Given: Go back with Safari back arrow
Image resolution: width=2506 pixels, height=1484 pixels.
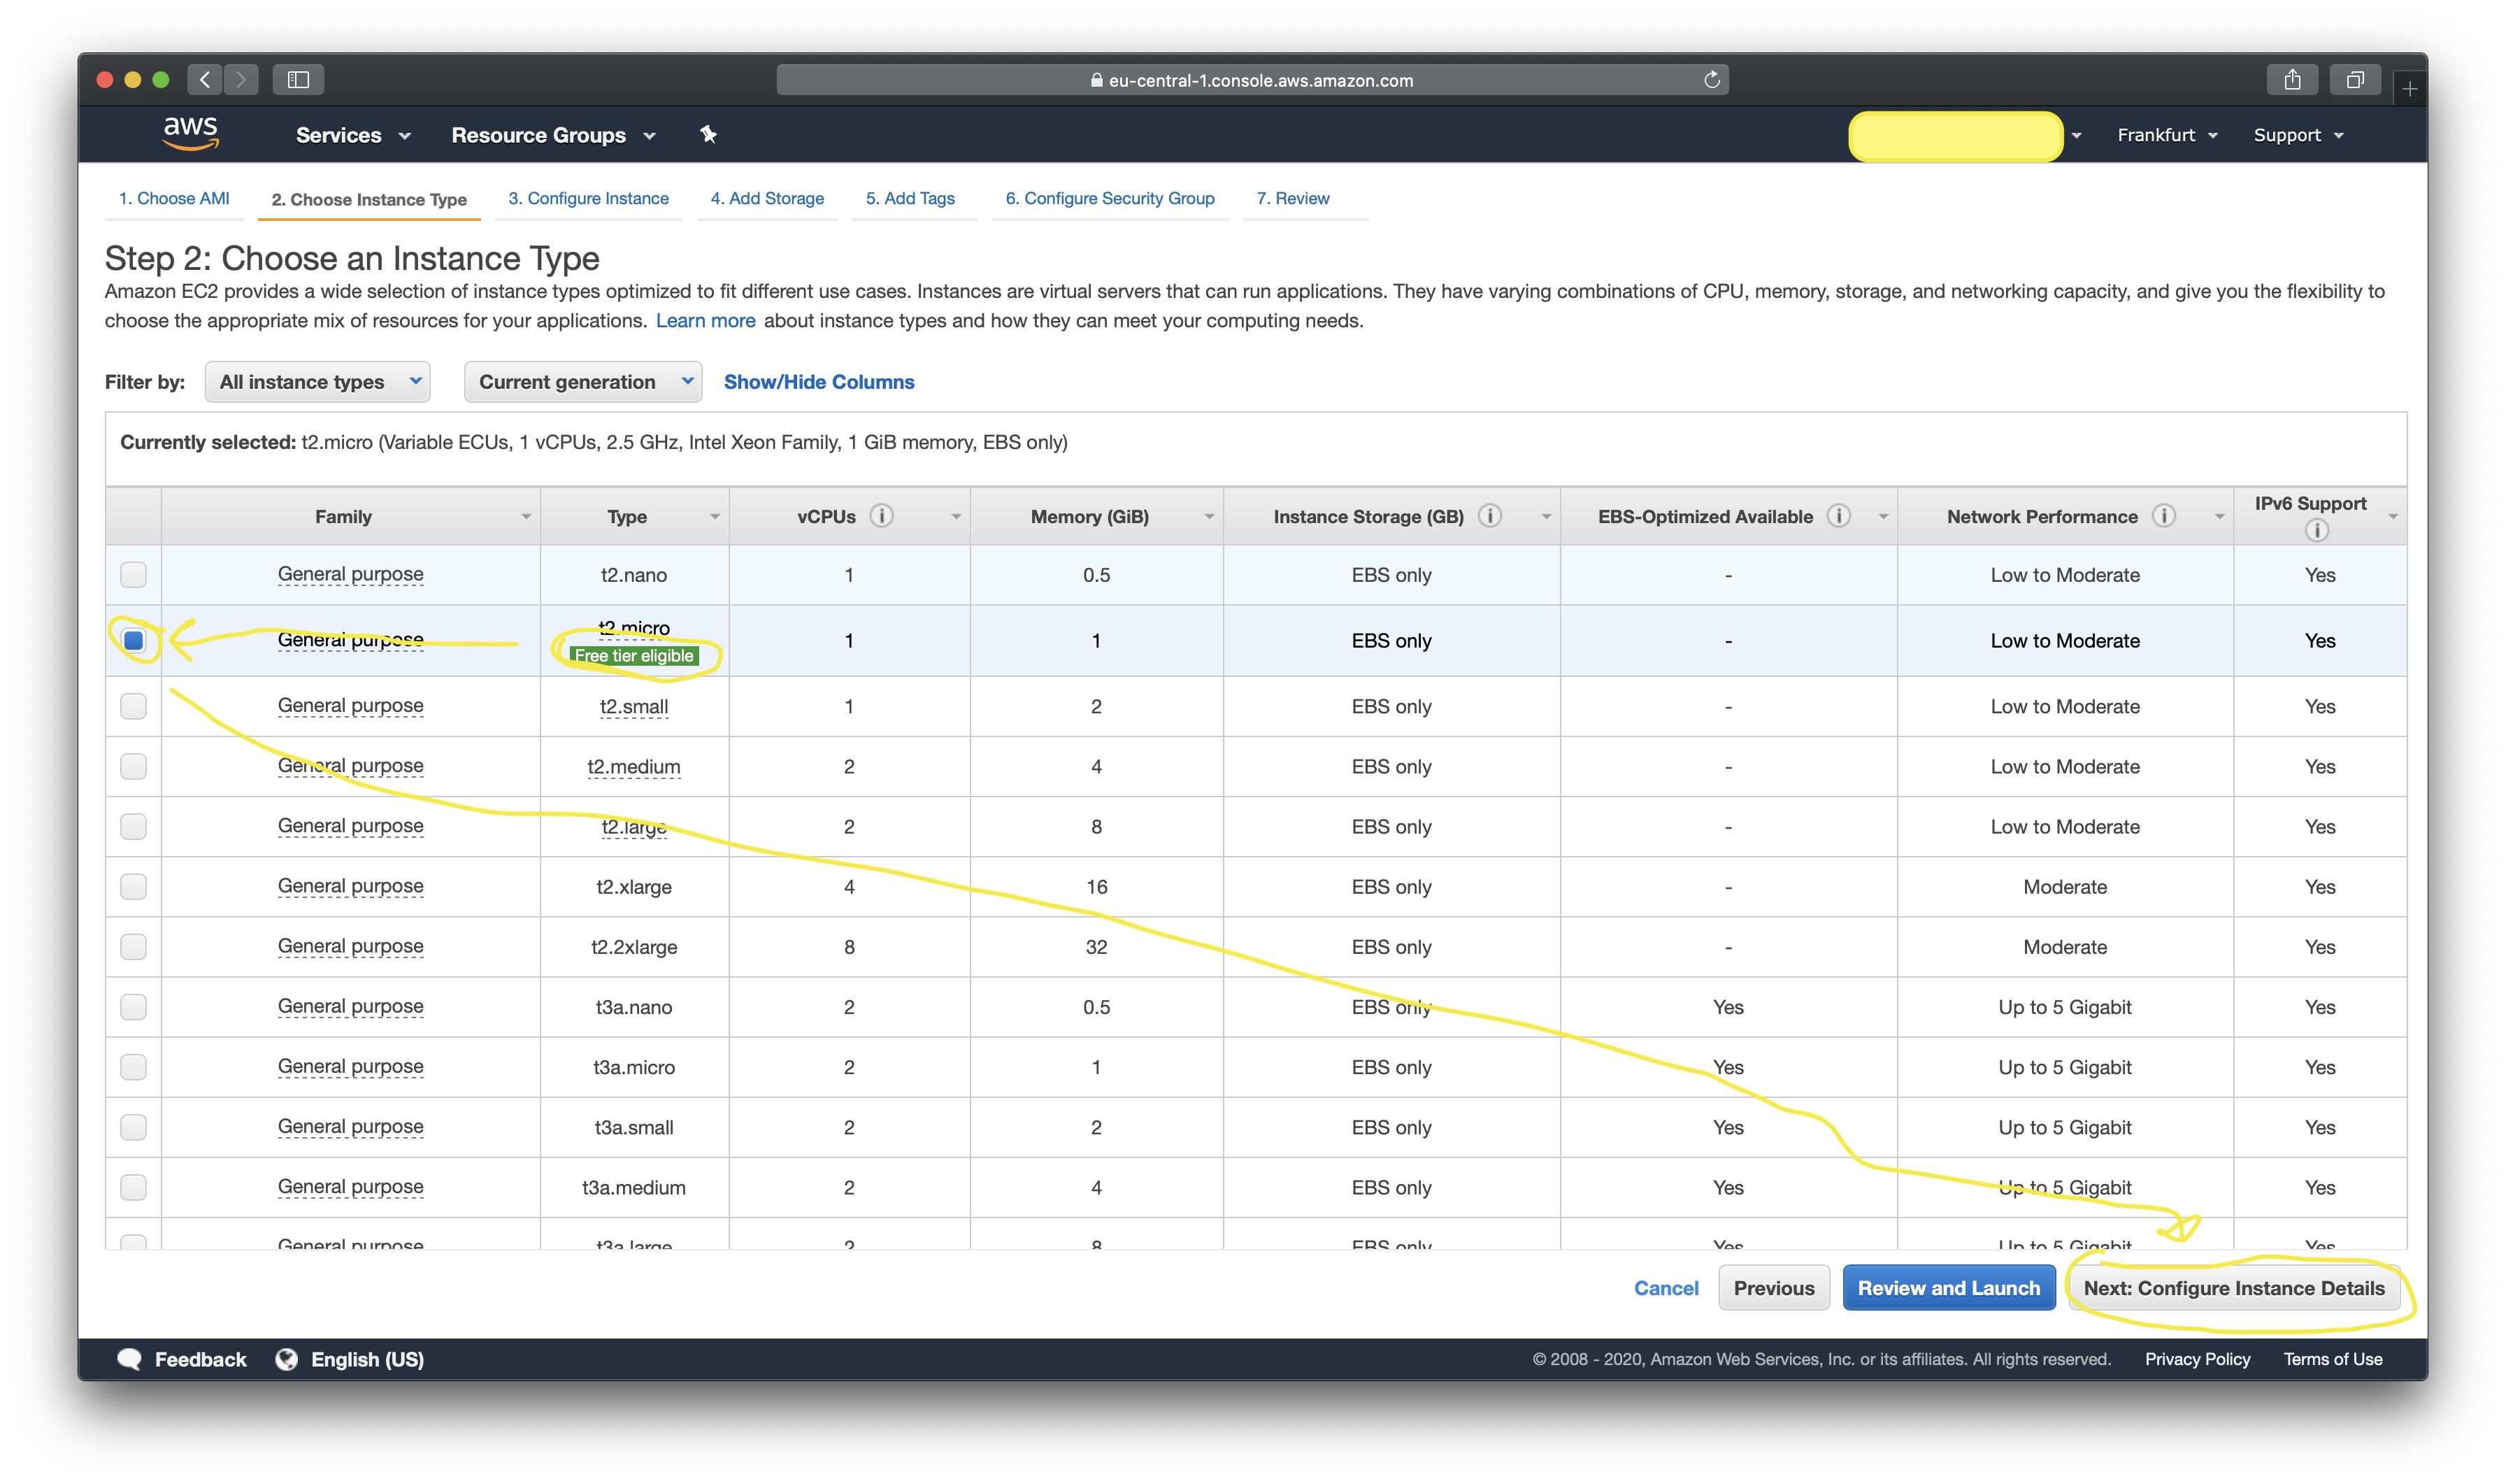Looking at the screenshot, I should [x=205, y=79].
